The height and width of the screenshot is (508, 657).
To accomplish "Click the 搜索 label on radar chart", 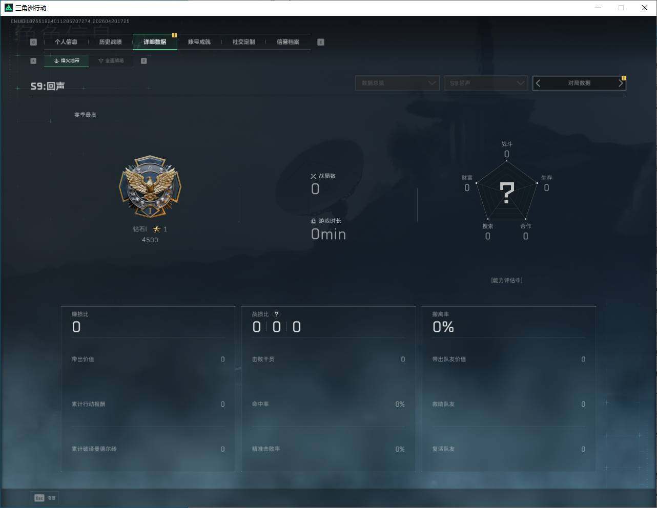I will (x=488, y=226).
